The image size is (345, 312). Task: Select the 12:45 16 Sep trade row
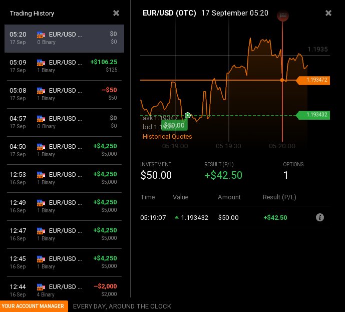pos(64,263)
